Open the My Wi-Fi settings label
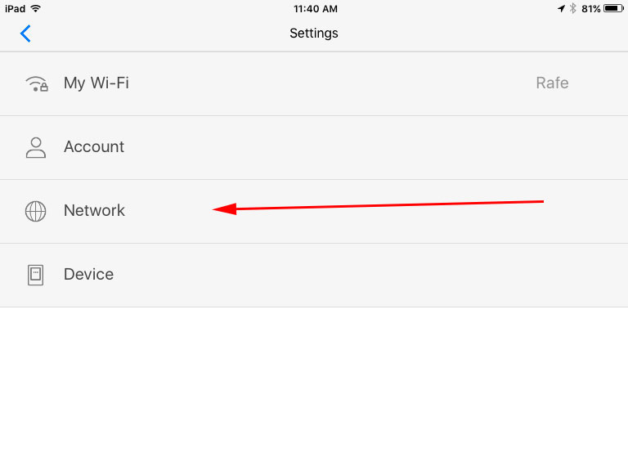Screen dimensions: 628x462 click(x=96, y=83)
